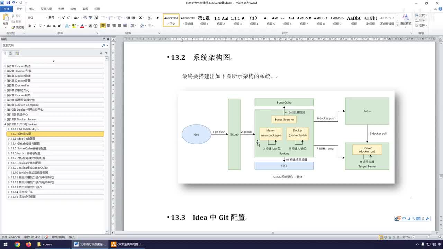Click the 更改样式 (Change Styles) button
Image resolution: width=443 pixels, height=249 pixels.
(x=406, y=20)
